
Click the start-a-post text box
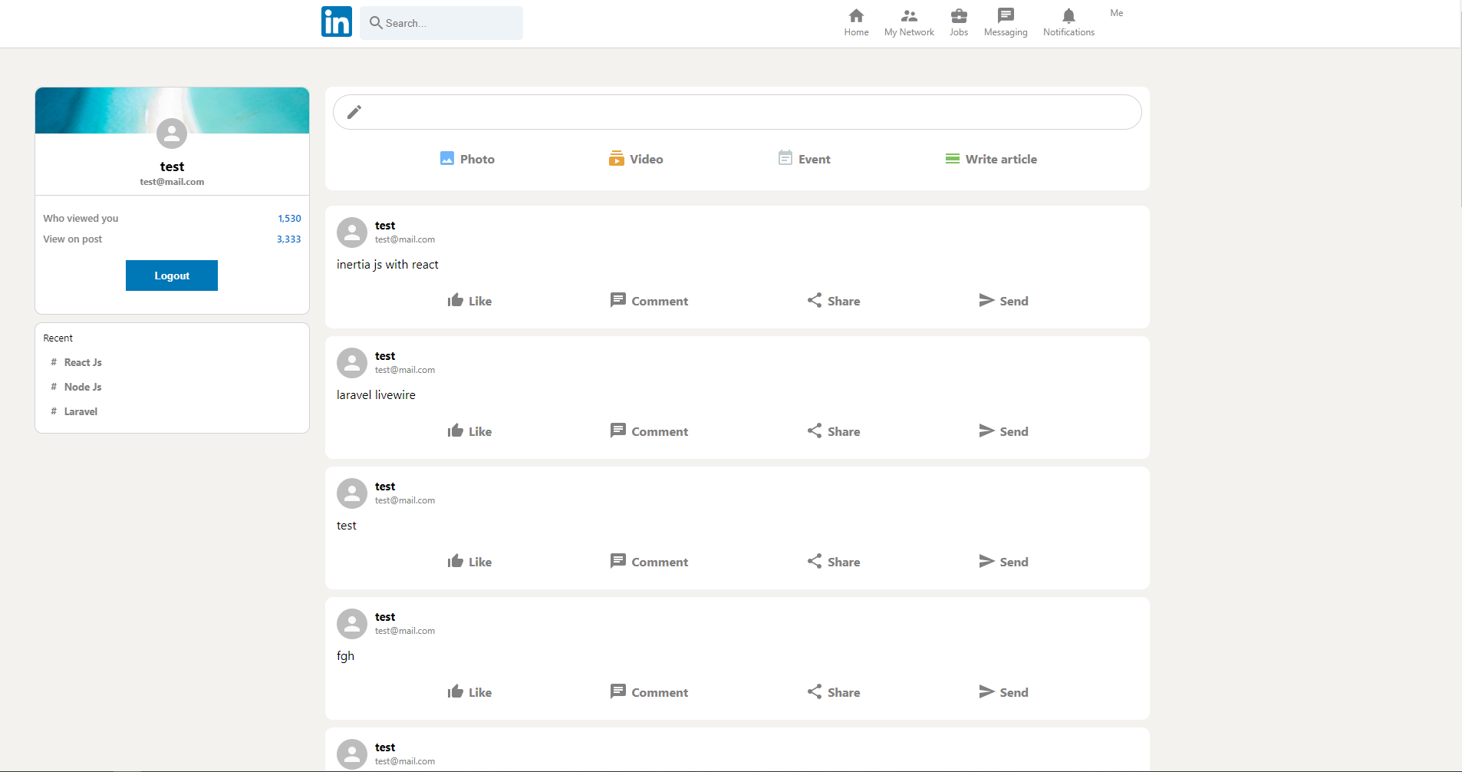(x=737, y=112)
